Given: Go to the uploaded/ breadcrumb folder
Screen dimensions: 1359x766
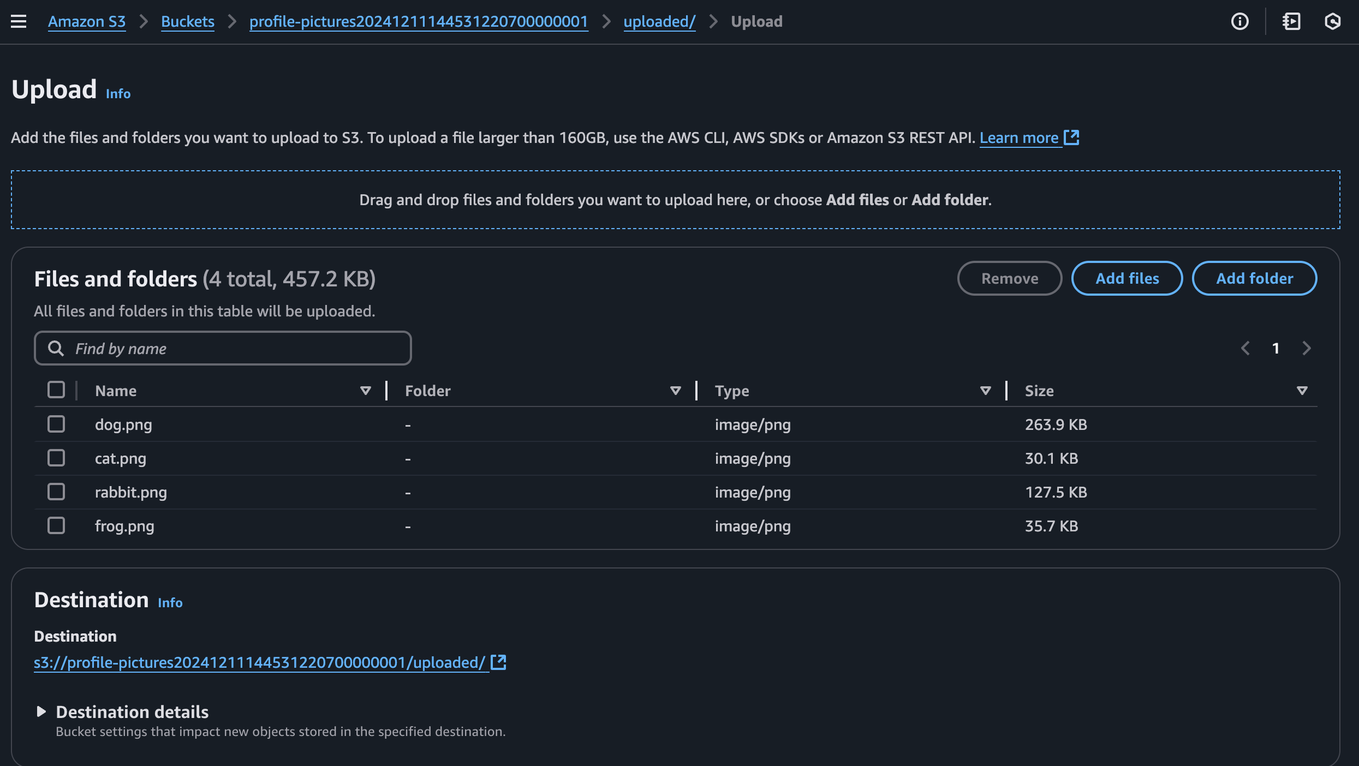Looking at the screenshot, I should click(659, 21).
